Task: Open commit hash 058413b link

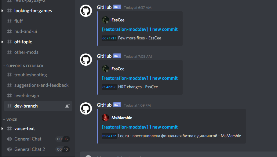Action: [109, 136]
